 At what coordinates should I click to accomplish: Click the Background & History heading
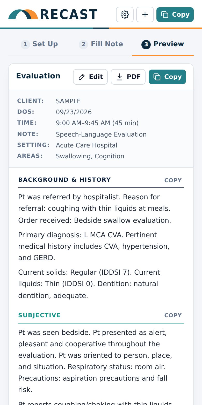tap(64, 180)
